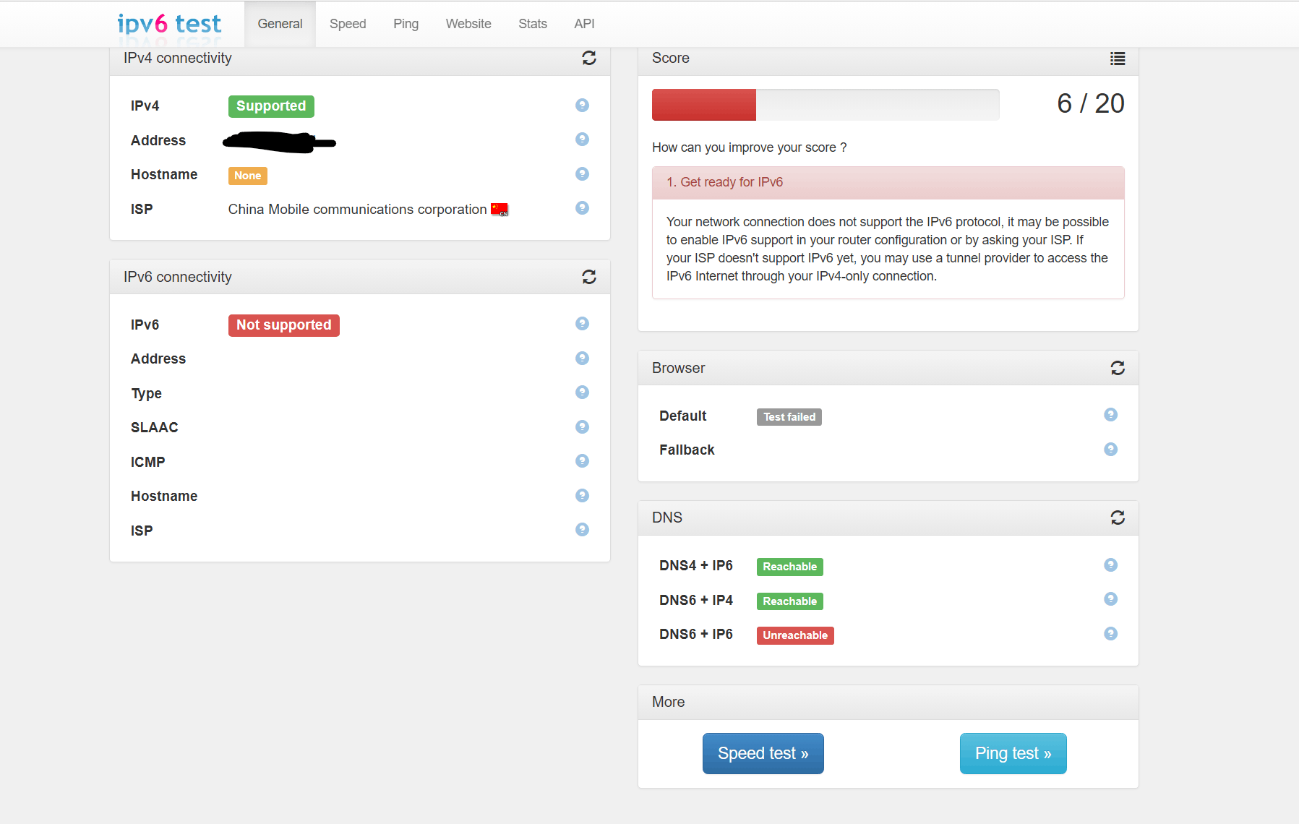Click the red Unreachable badge
Image resolution: width=1299 pixels, height=824 pixels.
click(795, 635)
